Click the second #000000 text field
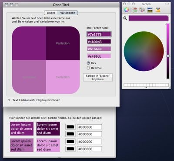 [90, 134]
